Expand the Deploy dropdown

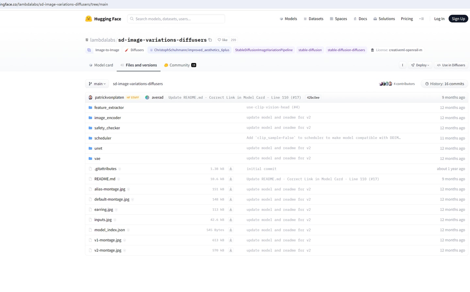pyautogui.click(x=420, y=65)
